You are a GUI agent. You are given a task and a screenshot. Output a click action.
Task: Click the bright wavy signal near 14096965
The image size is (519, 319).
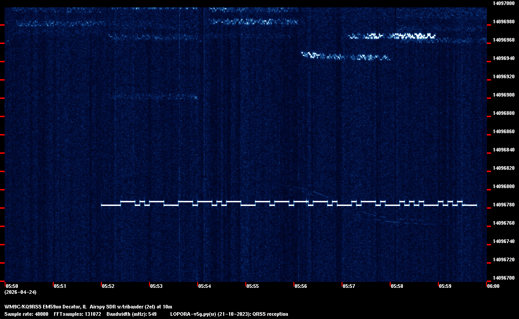(x=413, y=36)
